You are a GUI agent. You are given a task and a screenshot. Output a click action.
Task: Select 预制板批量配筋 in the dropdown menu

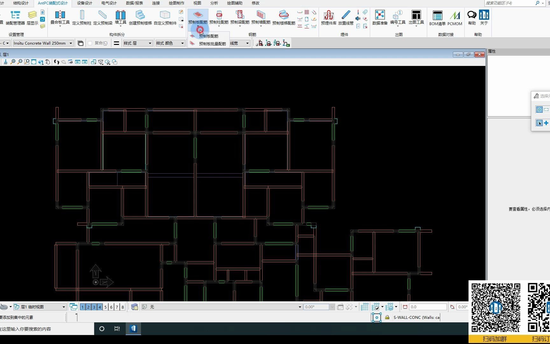(208, 44)
